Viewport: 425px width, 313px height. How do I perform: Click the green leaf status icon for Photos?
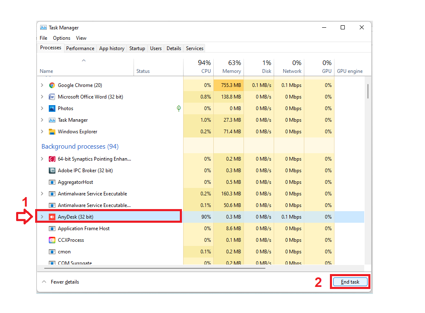(179, 108)
